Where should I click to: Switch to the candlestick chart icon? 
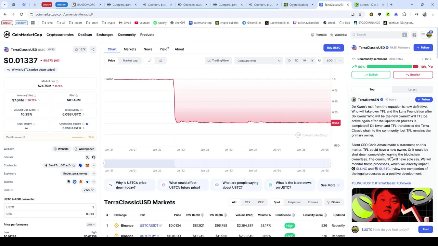(x=161, y=60)
